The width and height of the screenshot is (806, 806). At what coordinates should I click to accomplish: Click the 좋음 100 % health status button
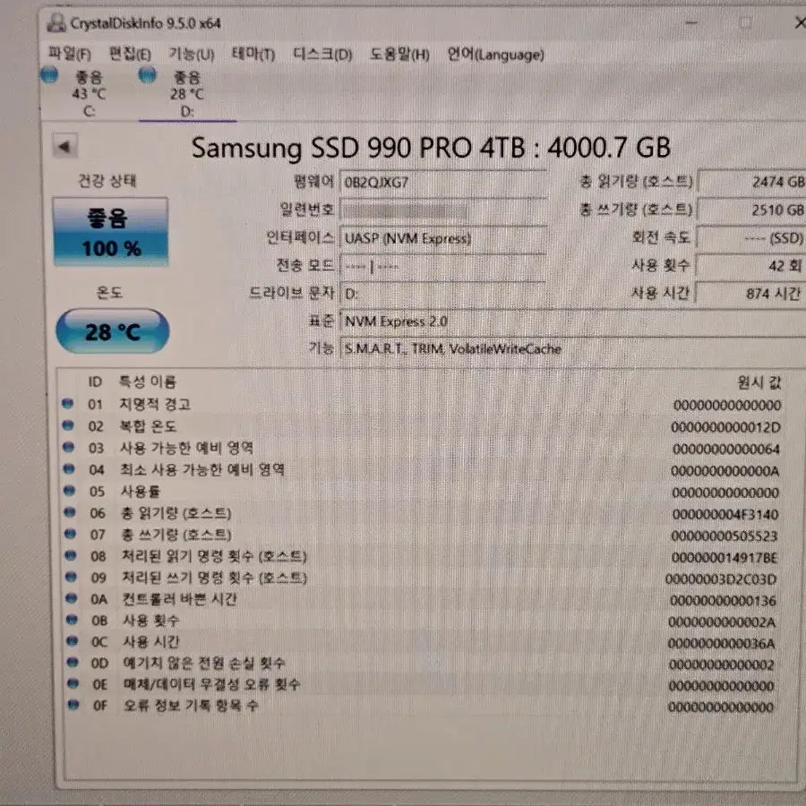coord(110,232)
